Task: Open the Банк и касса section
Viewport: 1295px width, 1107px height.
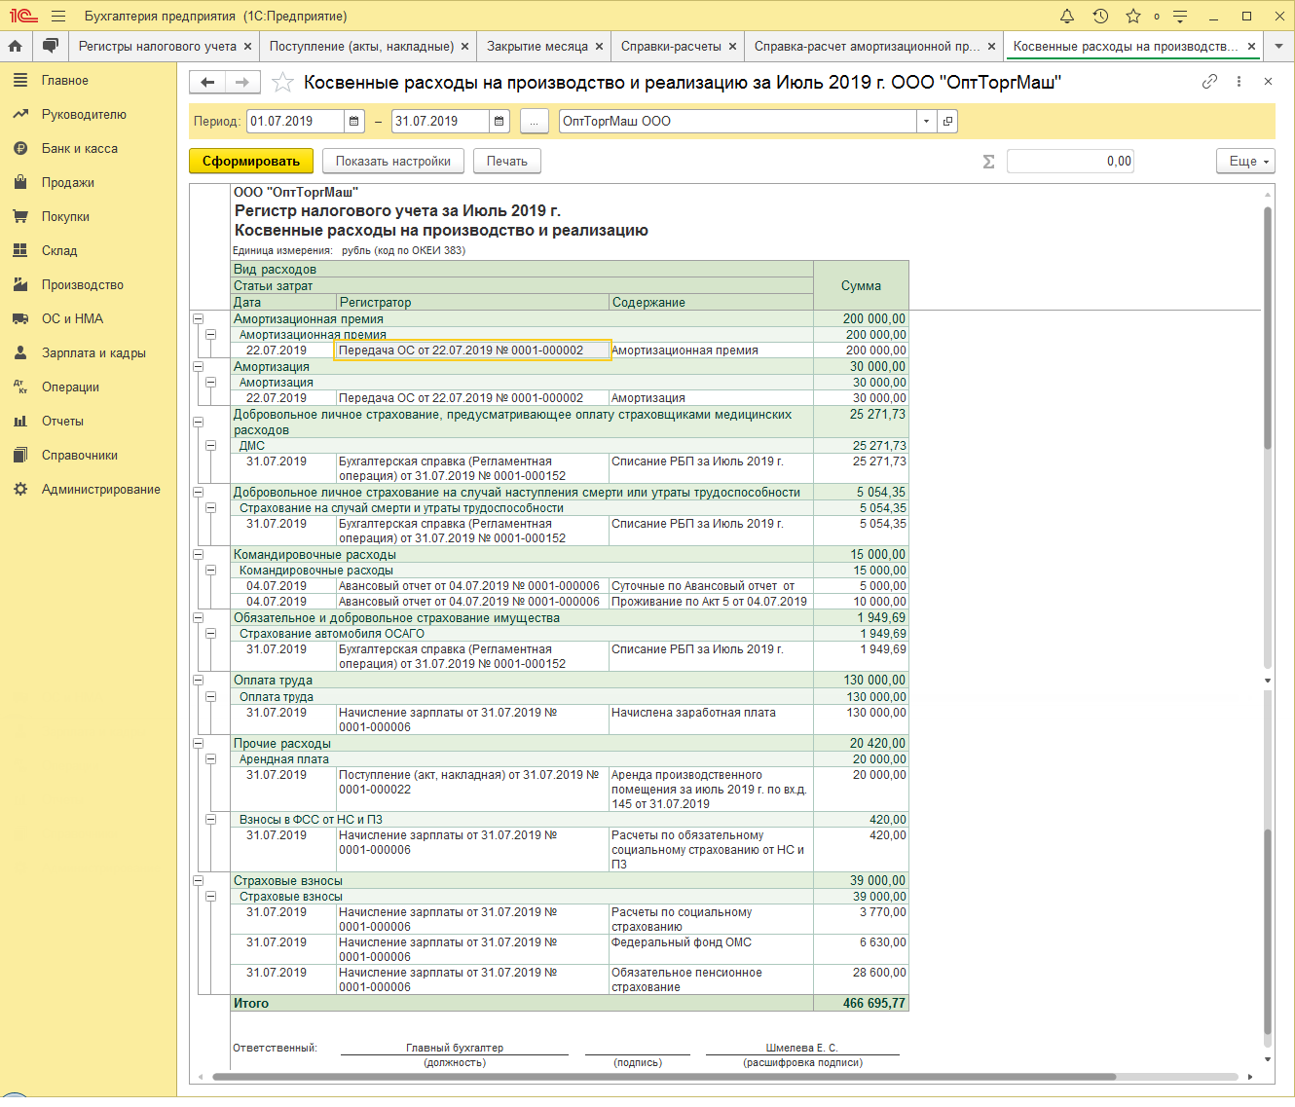Action: click(80, 148)
